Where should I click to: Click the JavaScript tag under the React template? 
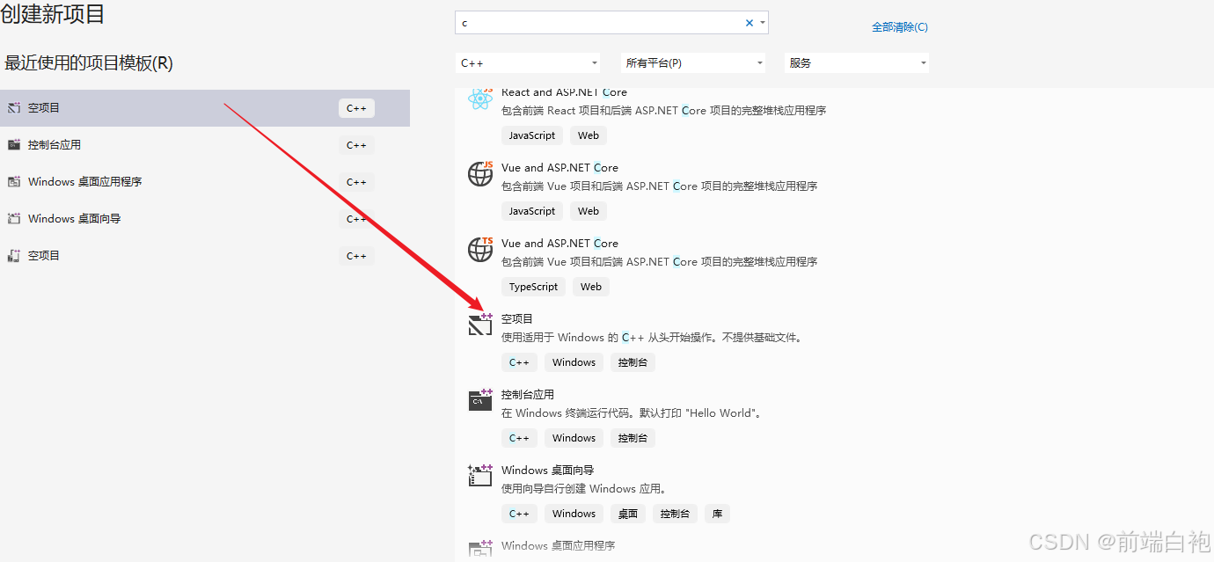(532, 135)
